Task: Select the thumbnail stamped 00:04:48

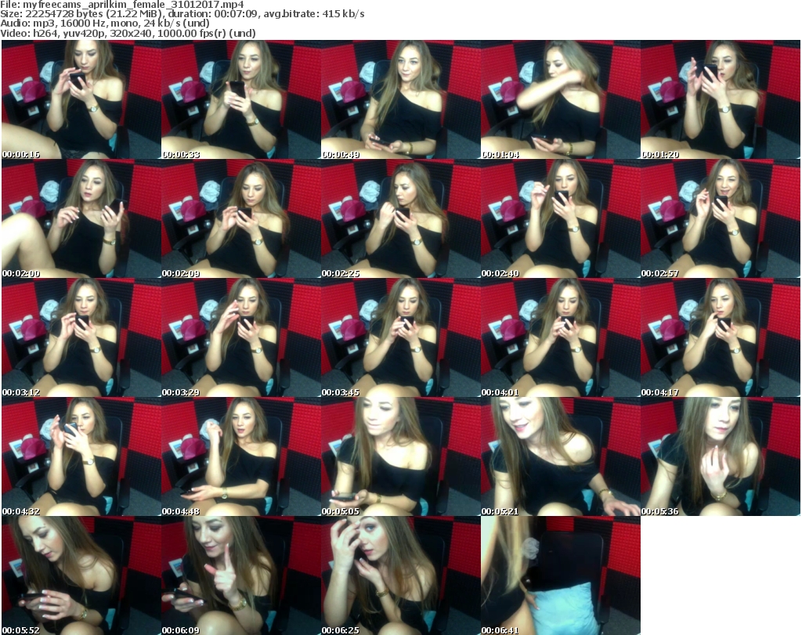Action: click(241, 456)
